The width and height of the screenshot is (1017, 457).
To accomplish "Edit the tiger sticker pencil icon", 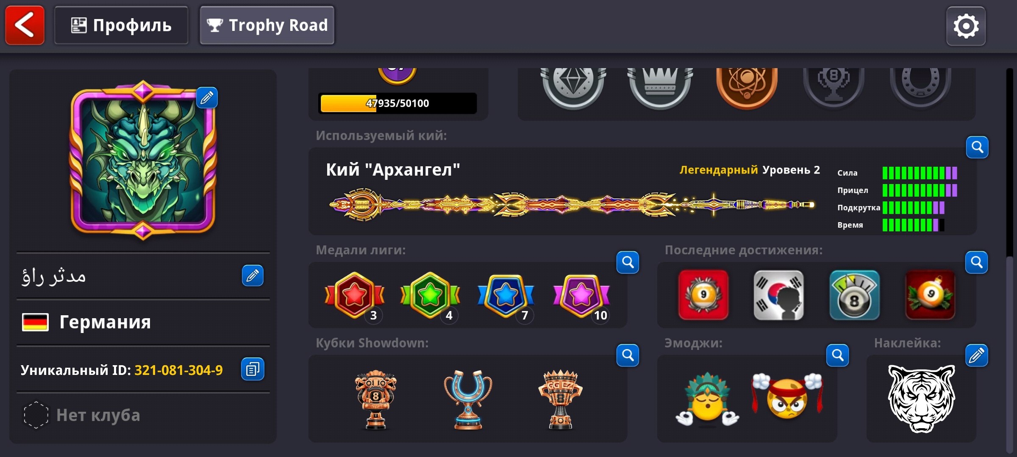I will 976,355.
